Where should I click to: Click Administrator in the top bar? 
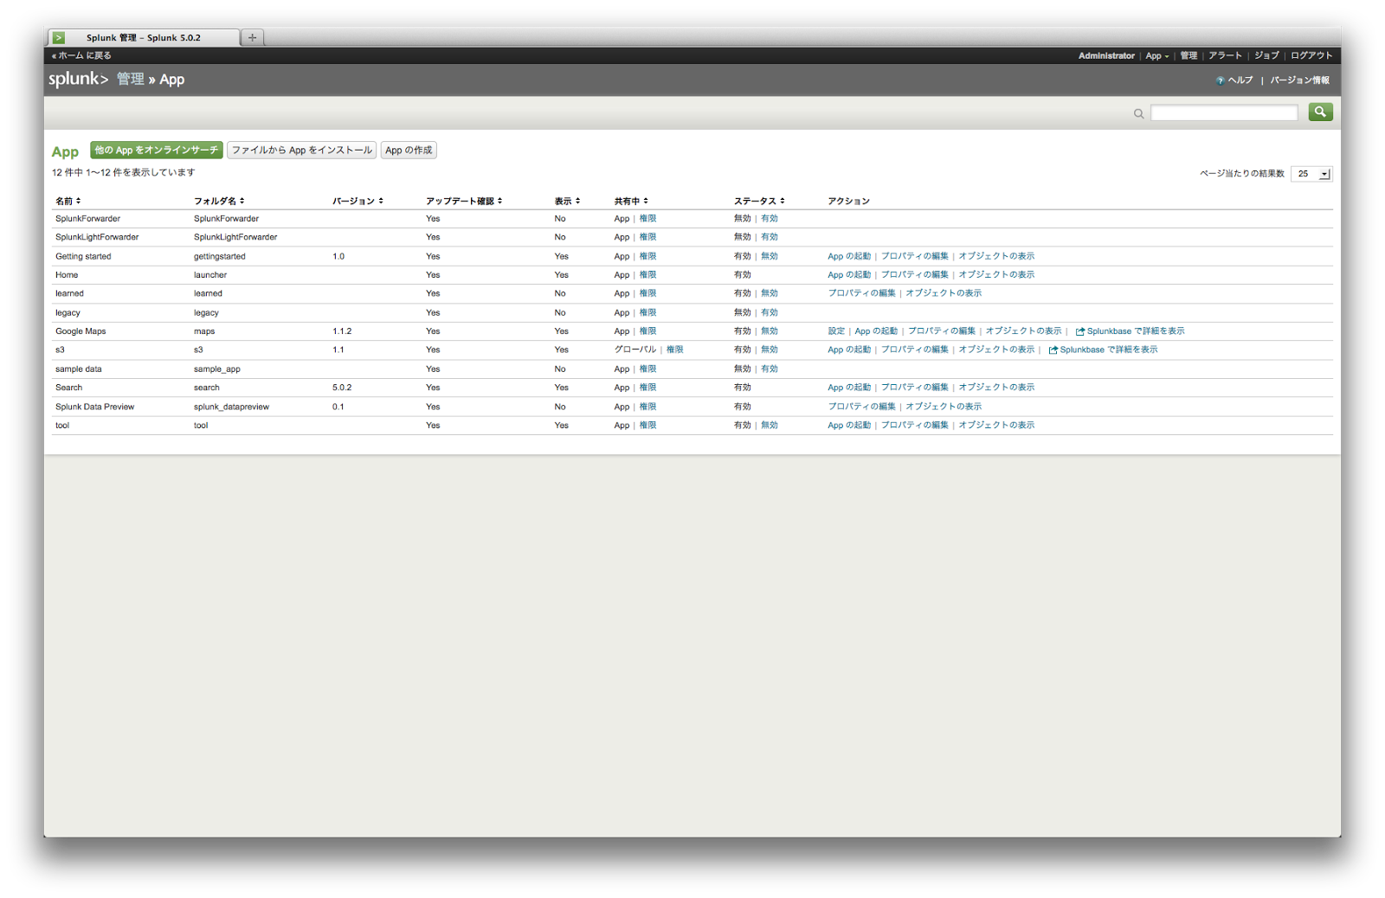coord(1106,55)
